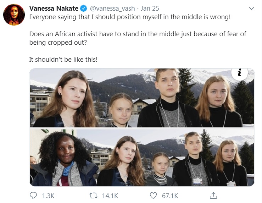This screenshot has height=203, width=262.
Task: Click the reply speech bubble icon
Action: [x=33, y=196]
